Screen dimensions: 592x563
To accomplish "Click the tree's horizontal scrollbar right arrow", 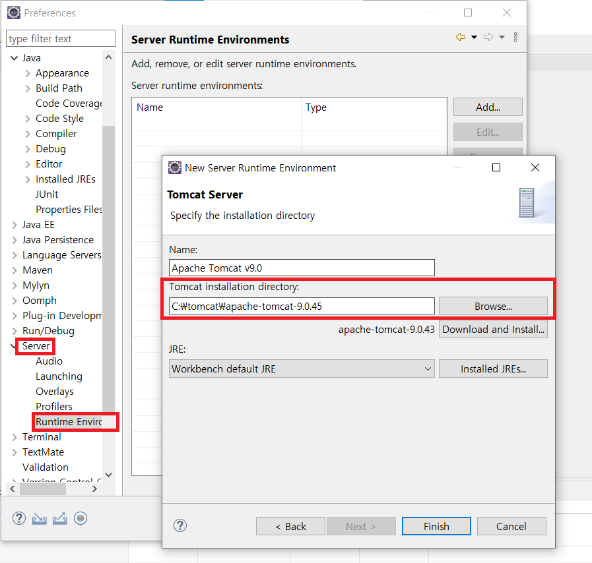I will click(x=94, y=489).
